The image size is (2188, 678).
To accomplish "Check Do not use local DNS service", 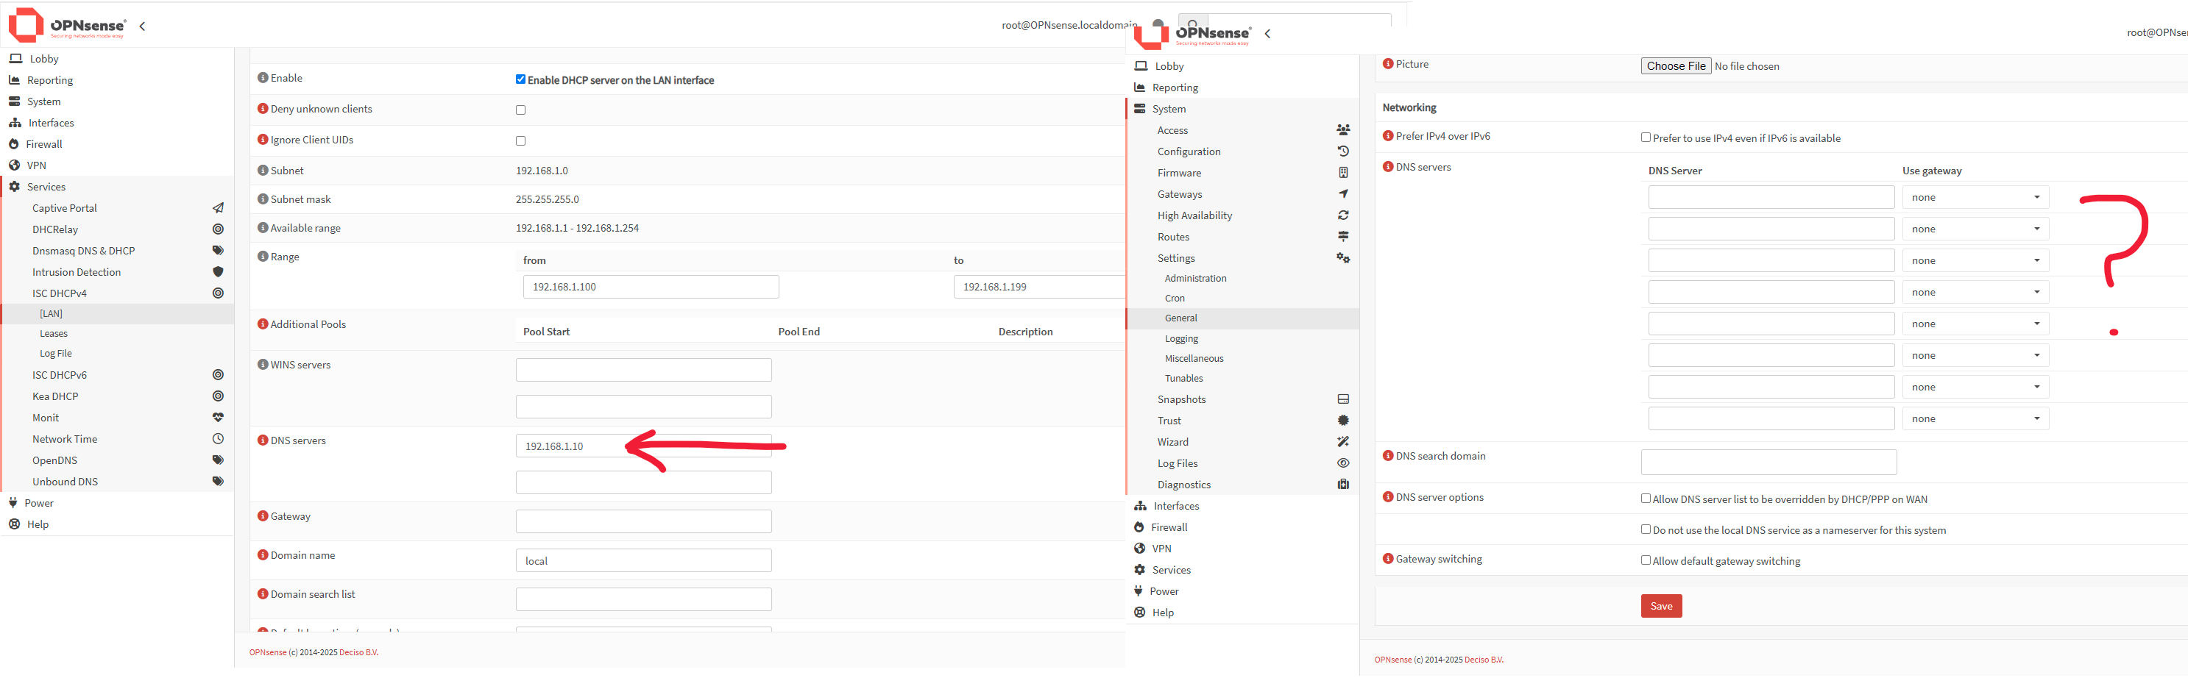I will tap(1646, 529).
